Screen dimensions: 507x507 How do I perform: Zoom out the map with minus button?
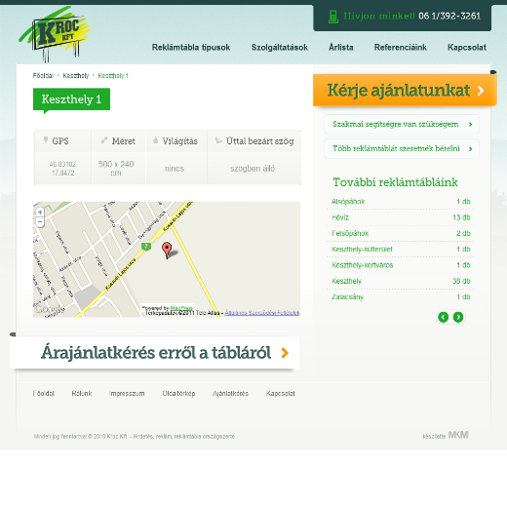click(40, 222)
